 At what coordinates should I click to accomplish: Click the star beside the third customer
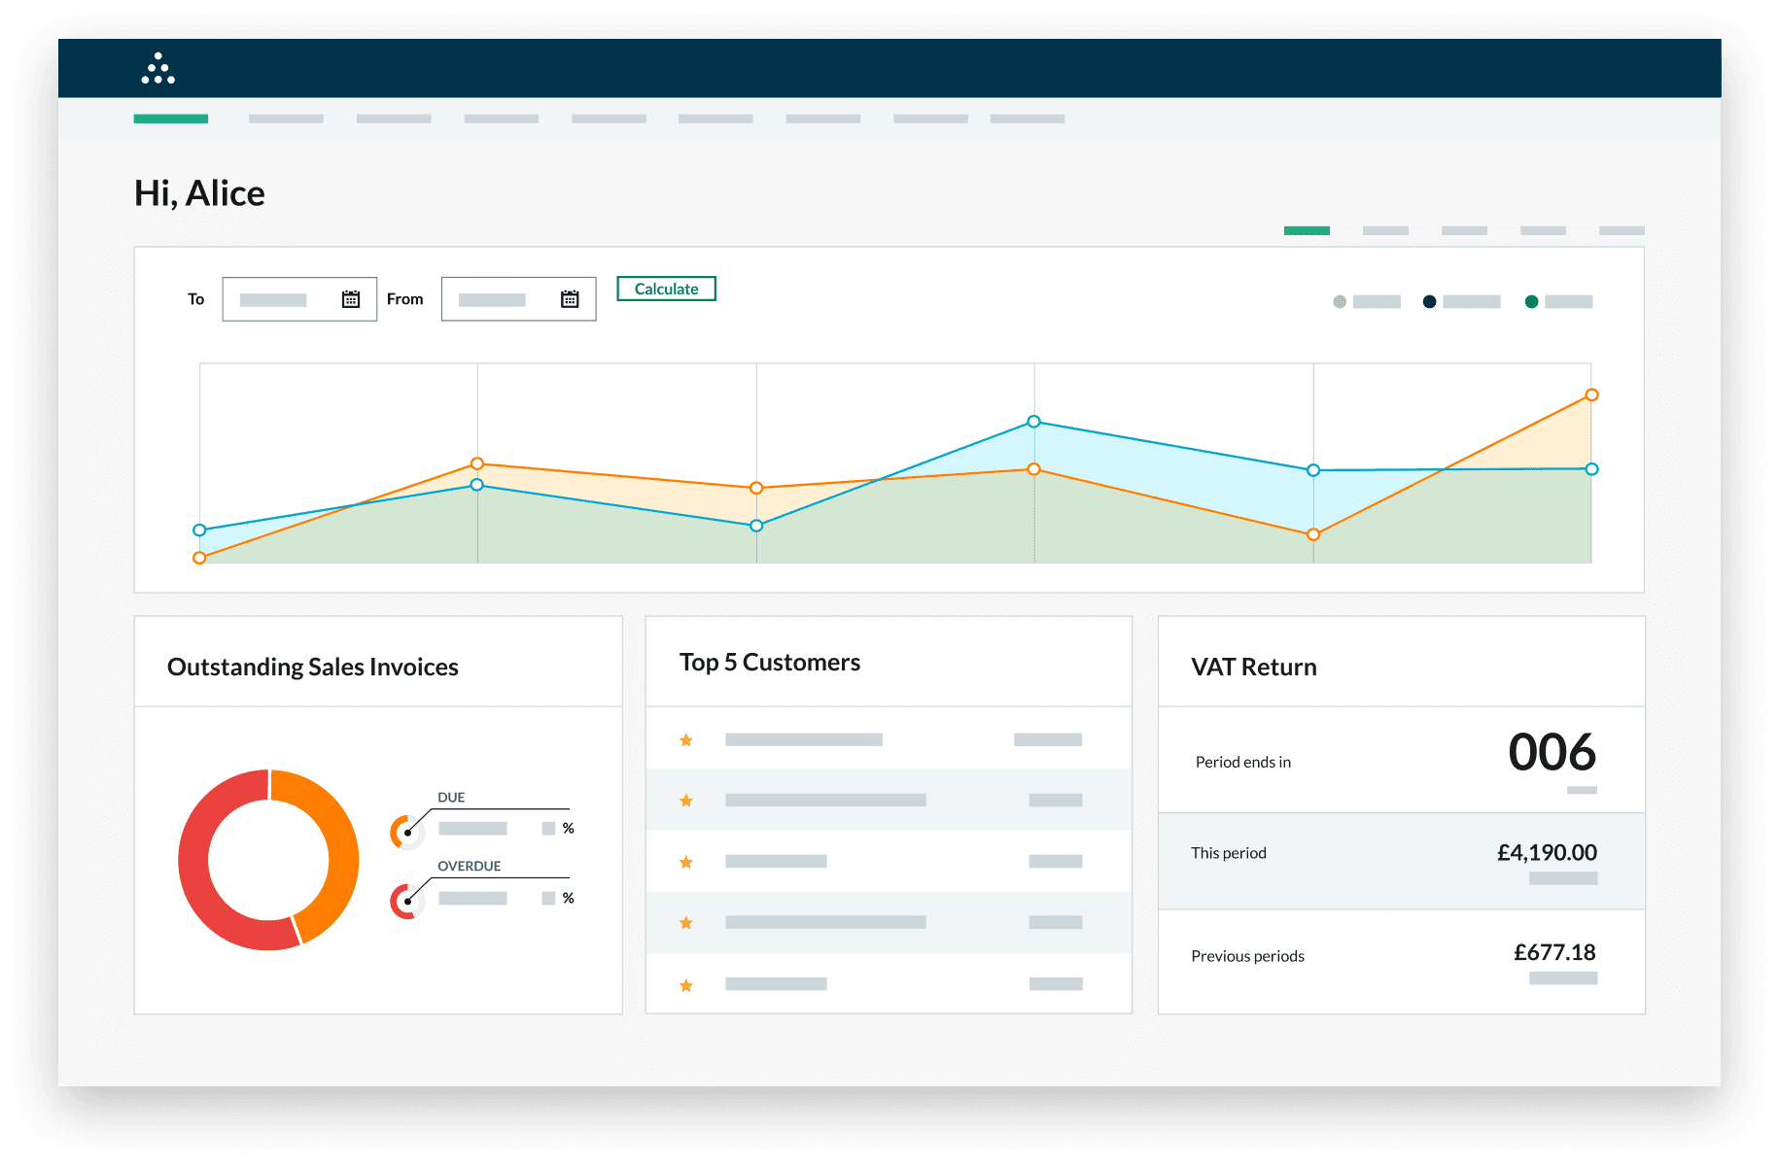685,861
